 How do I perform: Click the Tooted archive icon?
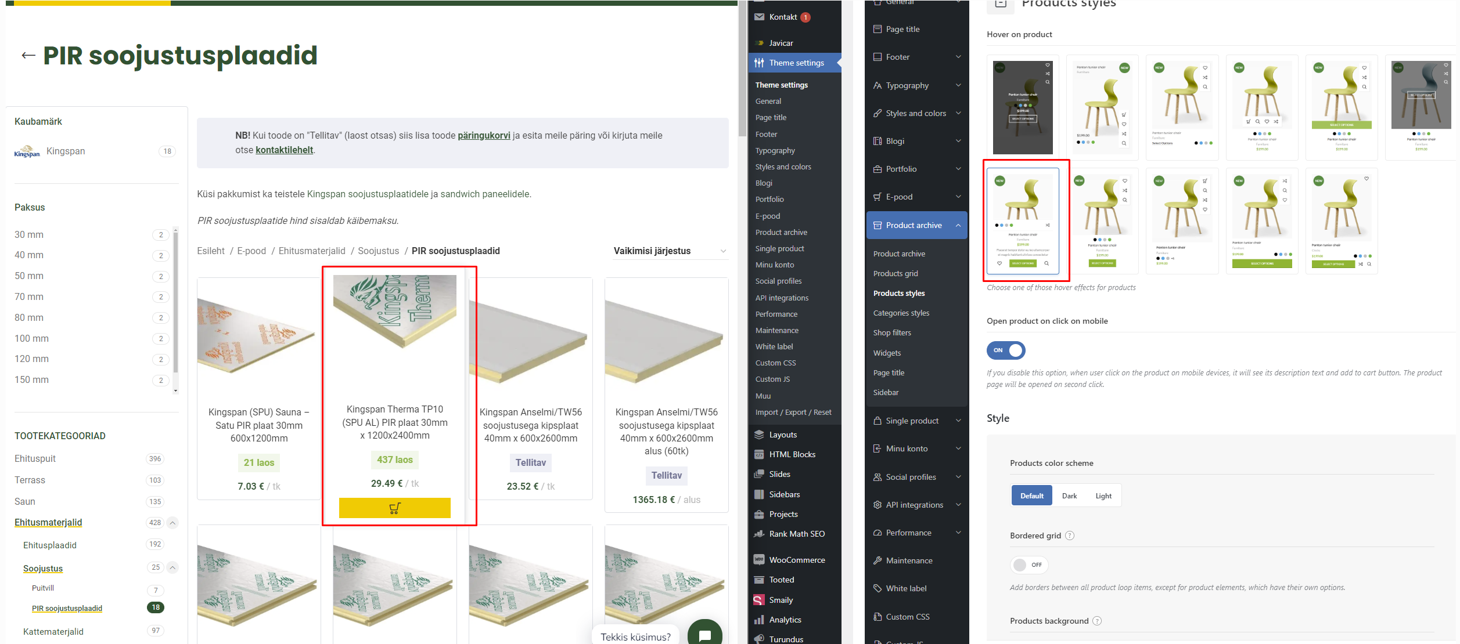(x=759, y=580)
